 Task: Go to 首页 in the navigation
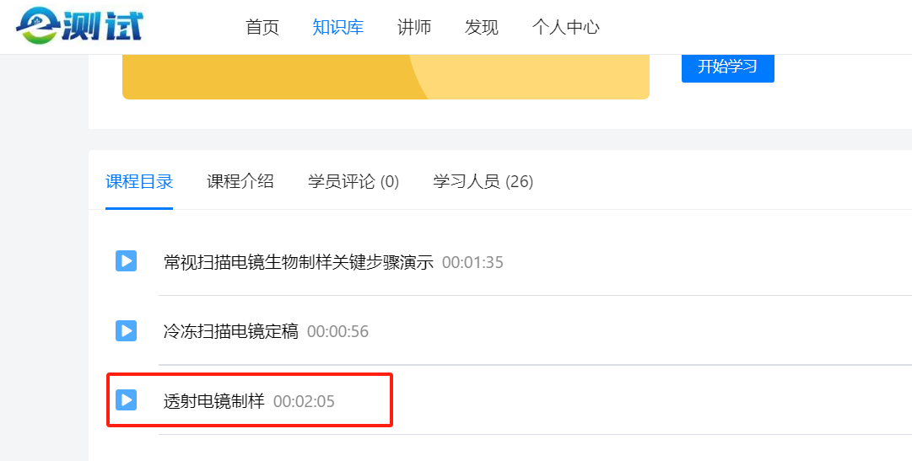tap(262, 27)
